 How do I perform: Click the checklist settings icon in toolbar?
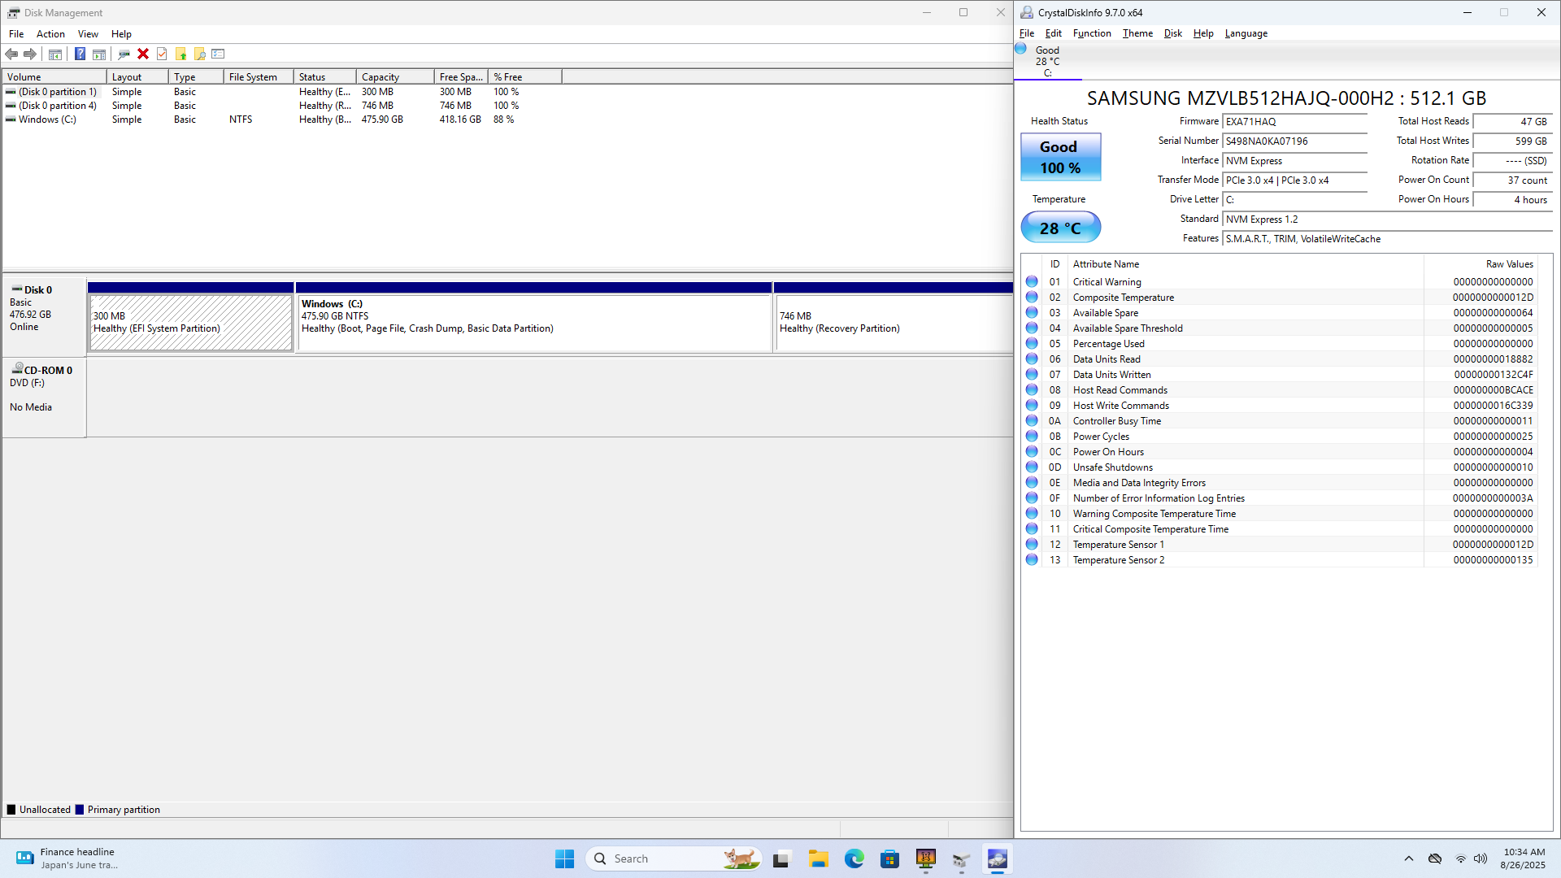tap(218, 54)
